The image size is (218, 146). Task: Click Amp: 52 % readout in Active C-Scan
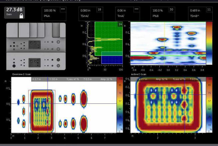coord(161,79)
